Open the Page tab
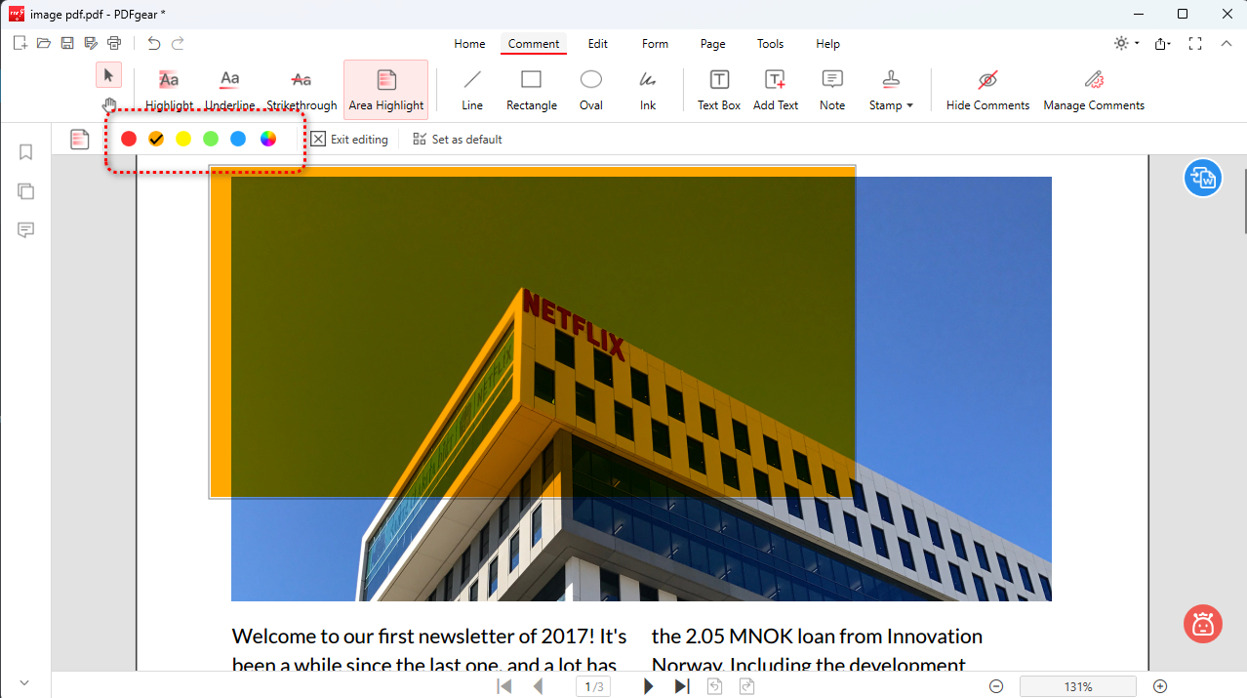This screenshot has height=698, width=1247. click(x=713, y=44)
